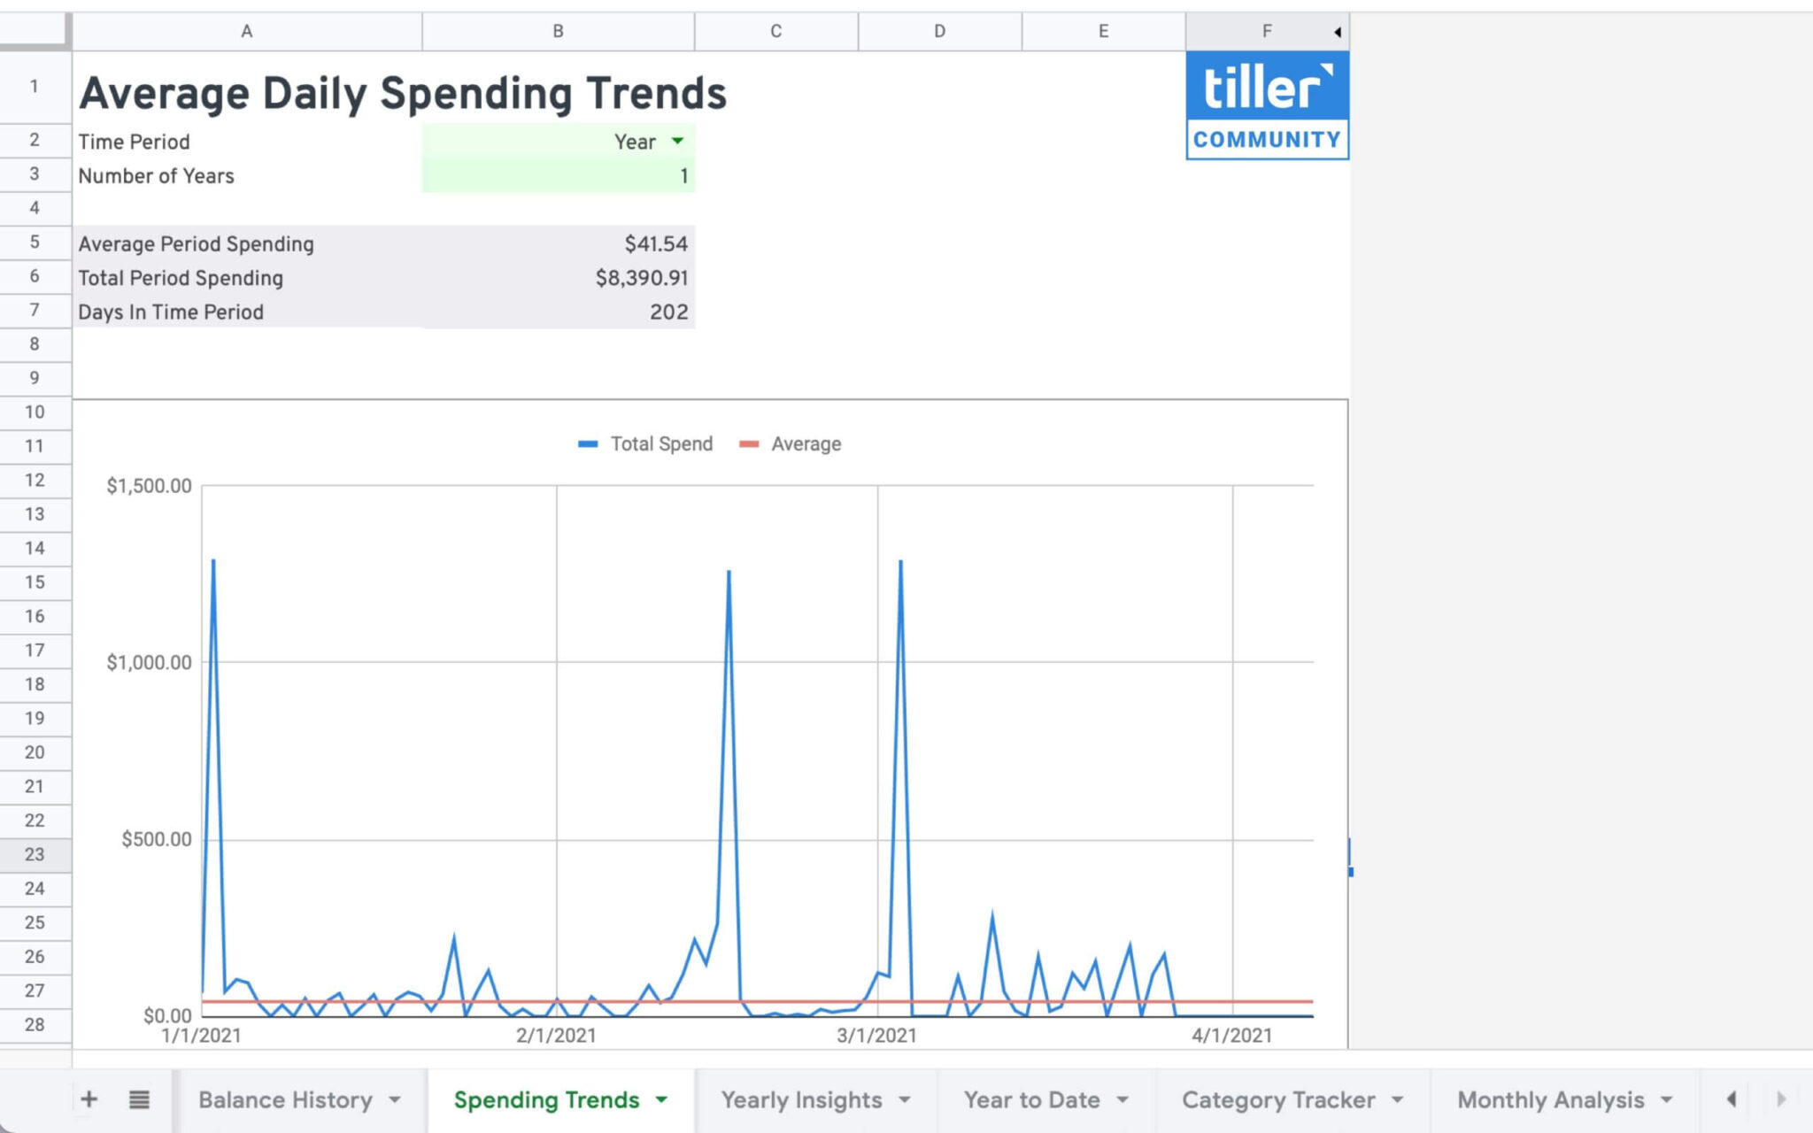1813x1133 pixels.
Task: Switch to the Year to Date tab
Action: coord(1031,1099)
